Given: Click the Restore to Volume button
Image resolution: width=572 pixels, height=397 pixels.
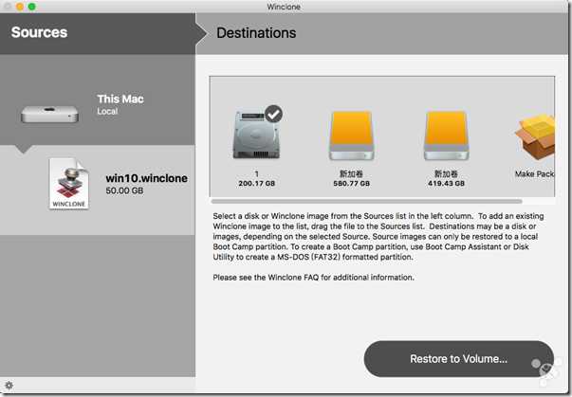Looking at the screenshot, I should tap(458, 359).
